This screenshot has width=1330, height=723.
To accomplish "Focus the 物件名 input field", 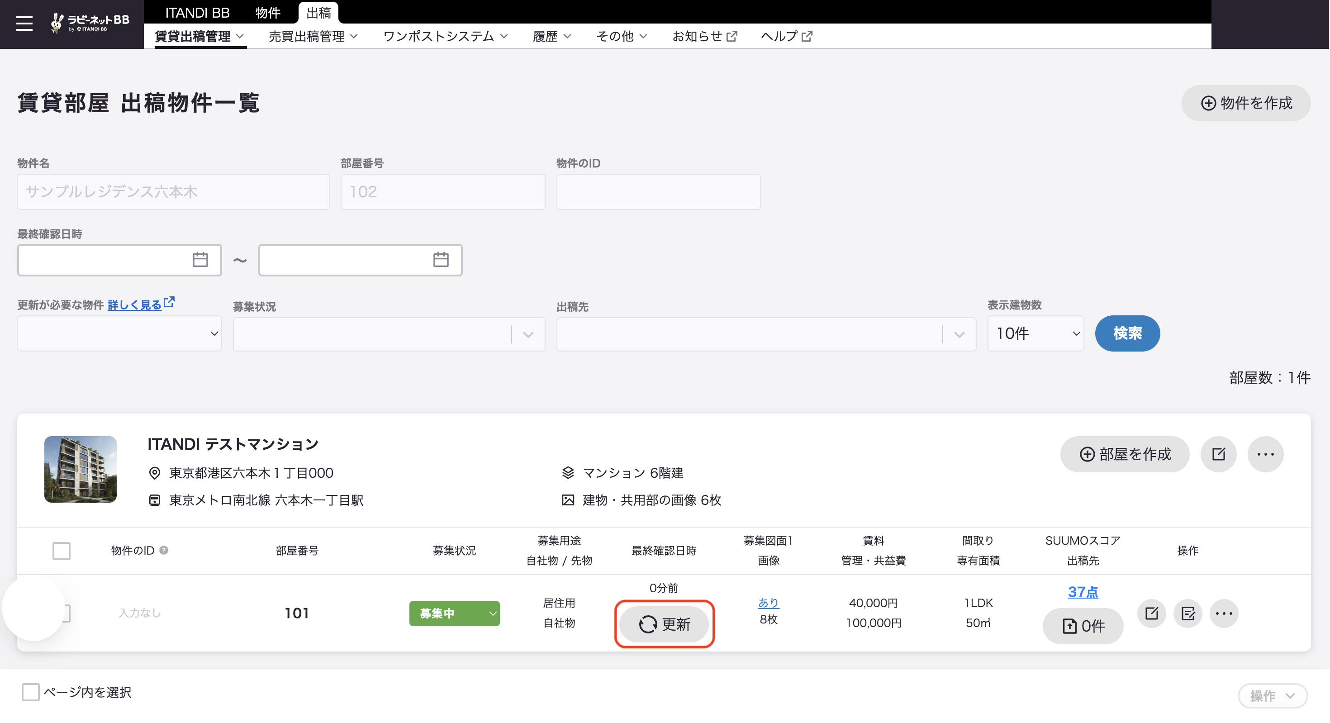I will click(x=173, y=191).
